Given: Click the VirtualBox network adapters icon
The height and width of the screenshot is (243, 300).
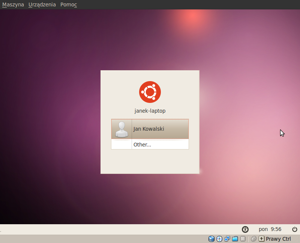Looking at the screenshot, I should [227, 239].
